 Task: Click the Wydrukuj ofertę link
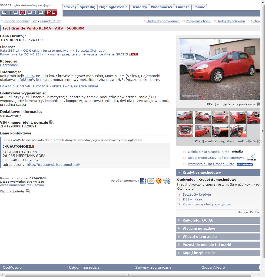coord(12,191)
